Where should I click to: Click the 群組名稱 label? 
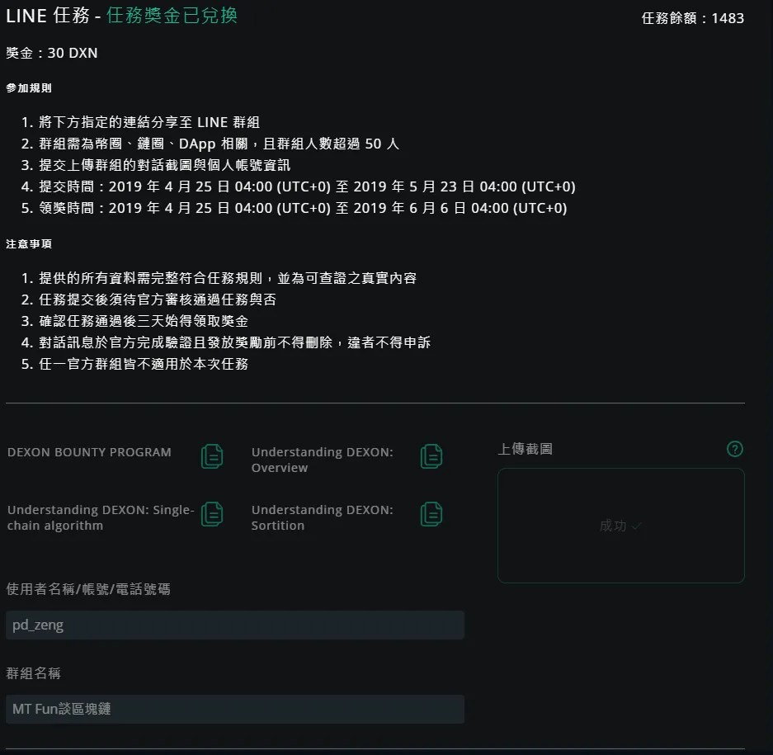click(34, 673)
